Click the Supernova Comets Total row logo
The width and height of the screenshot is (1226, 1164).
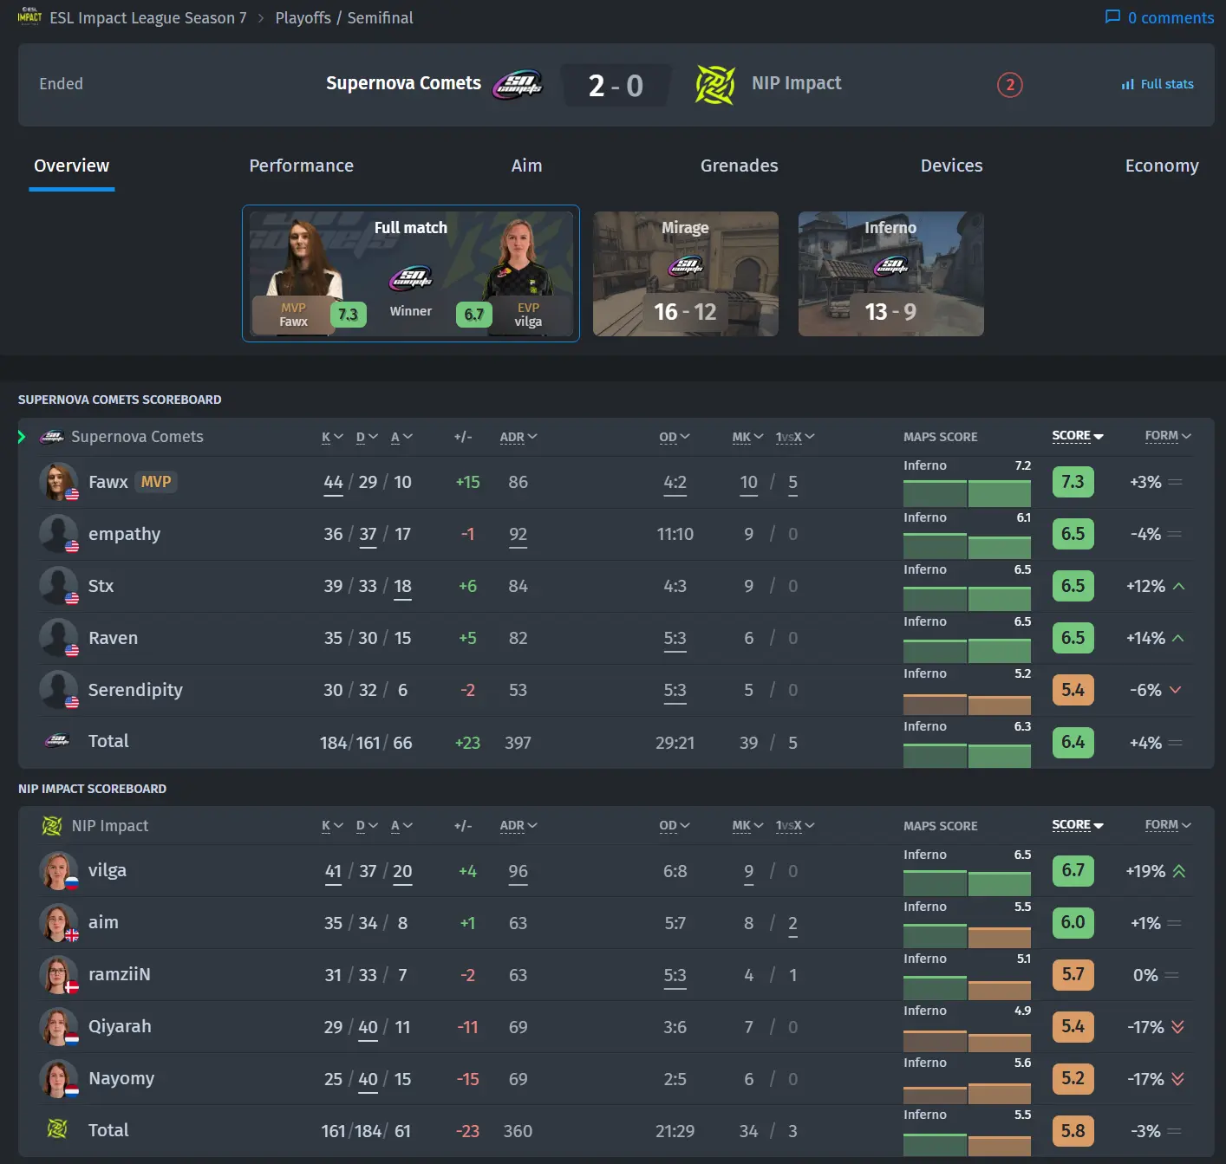tap(56, 741)
